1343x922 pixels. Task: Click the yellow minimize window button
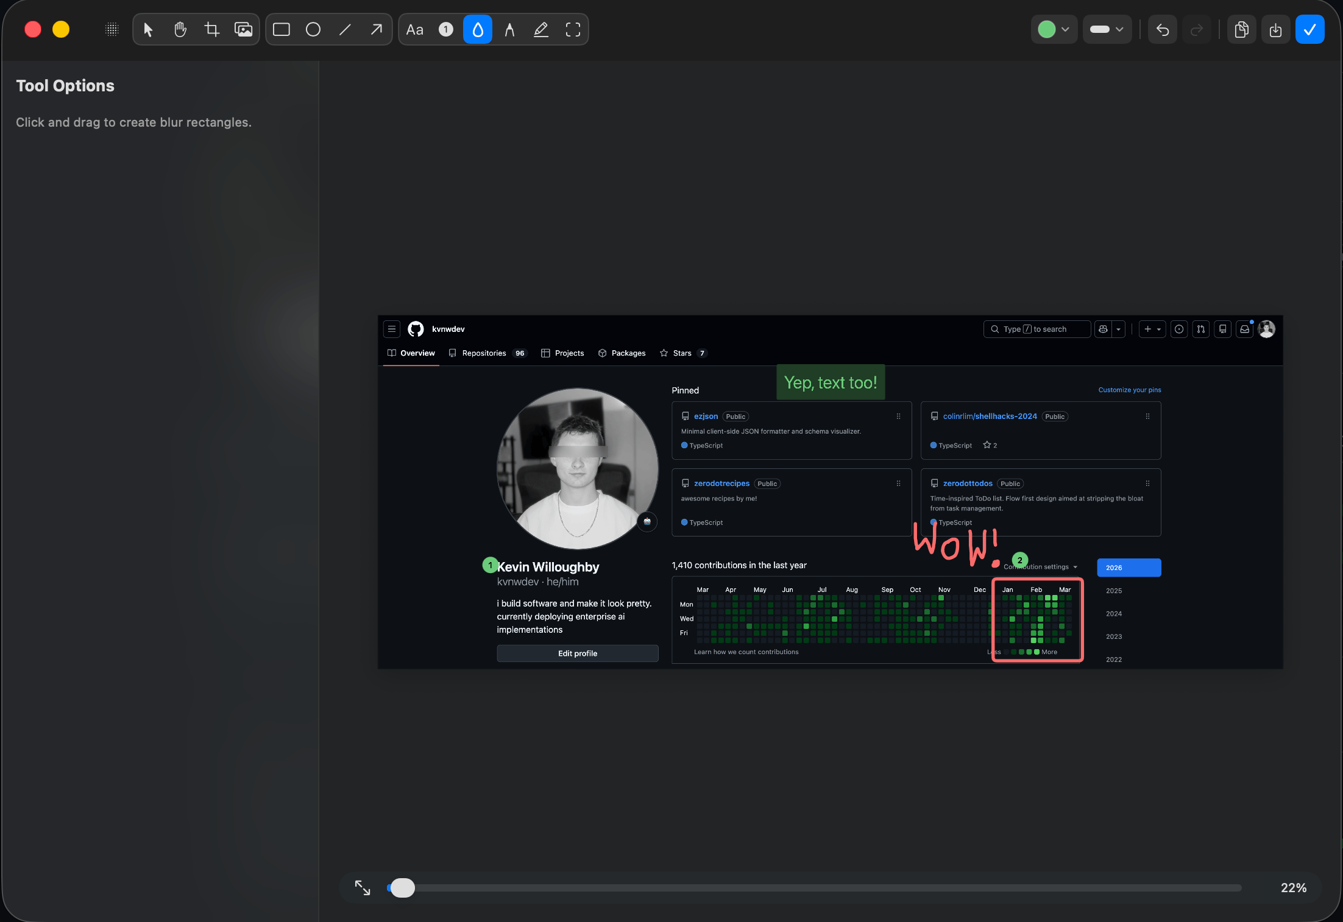coord(61,29)
